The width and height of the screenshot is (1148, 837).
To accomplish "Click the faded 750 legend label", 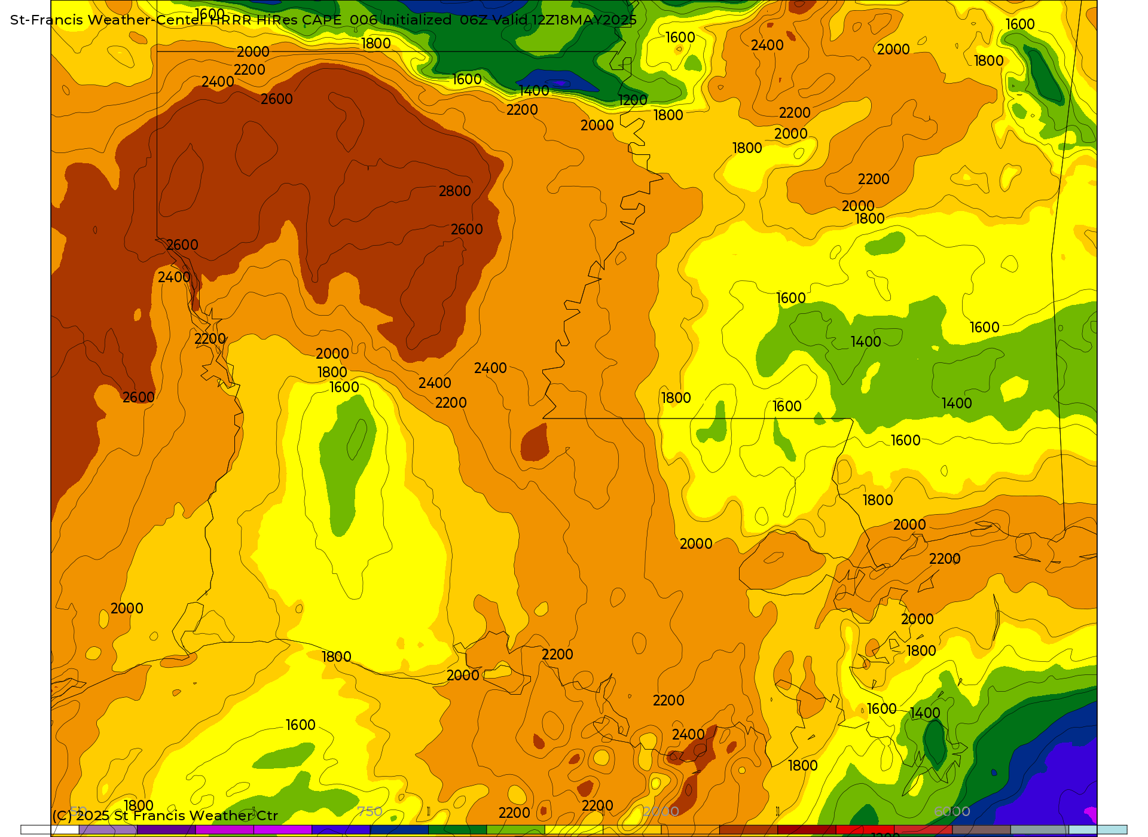I will click(x=370, y=811).
